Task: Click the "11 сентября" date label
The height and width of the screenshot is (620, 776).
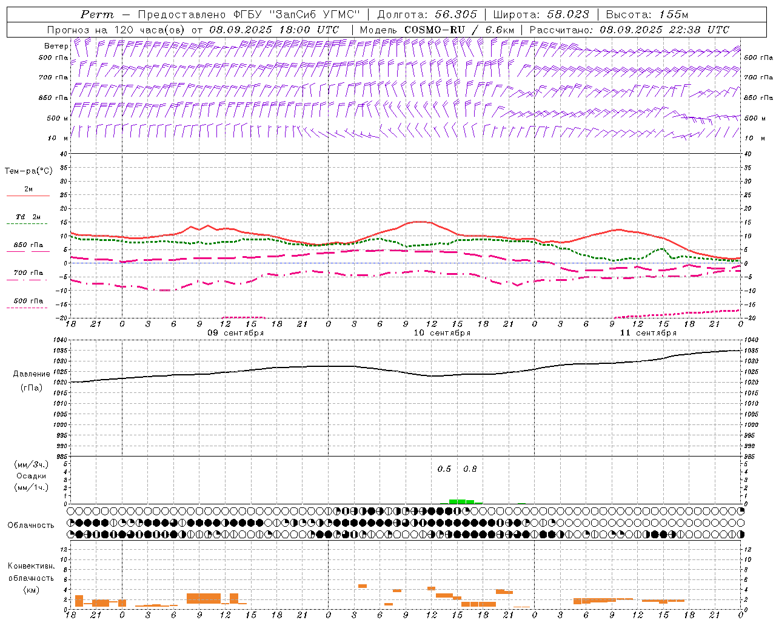Action: (648, 332)
